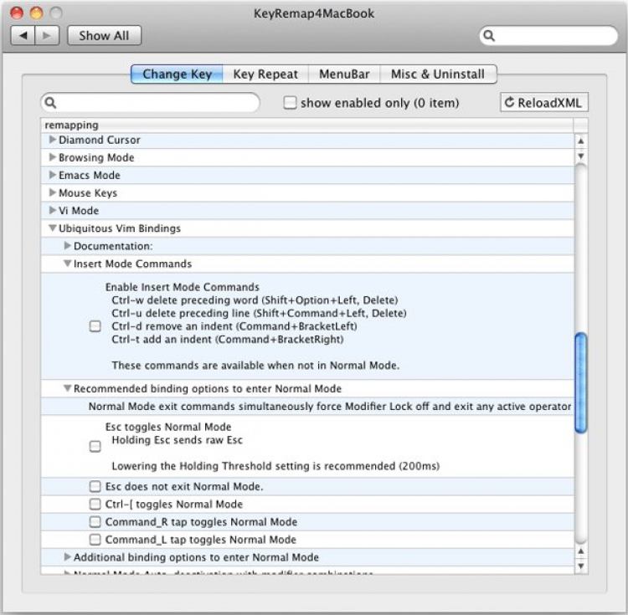
Task: Click the bottom scroll down arrow
Action: pos(581,566)
